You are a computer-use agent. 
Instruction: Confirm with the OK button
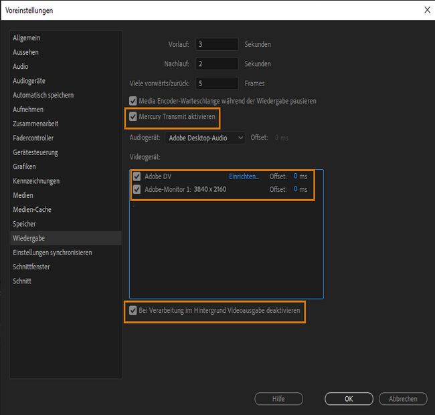coord(349,399)
